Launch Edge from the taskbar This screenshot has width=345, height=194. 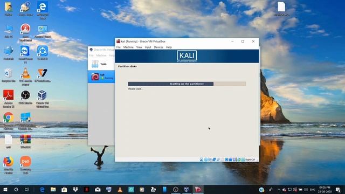[42, 189]
